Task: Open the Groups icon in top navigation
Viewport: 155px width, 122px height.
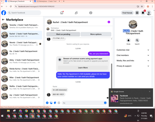Action: [x=91, y=13]
